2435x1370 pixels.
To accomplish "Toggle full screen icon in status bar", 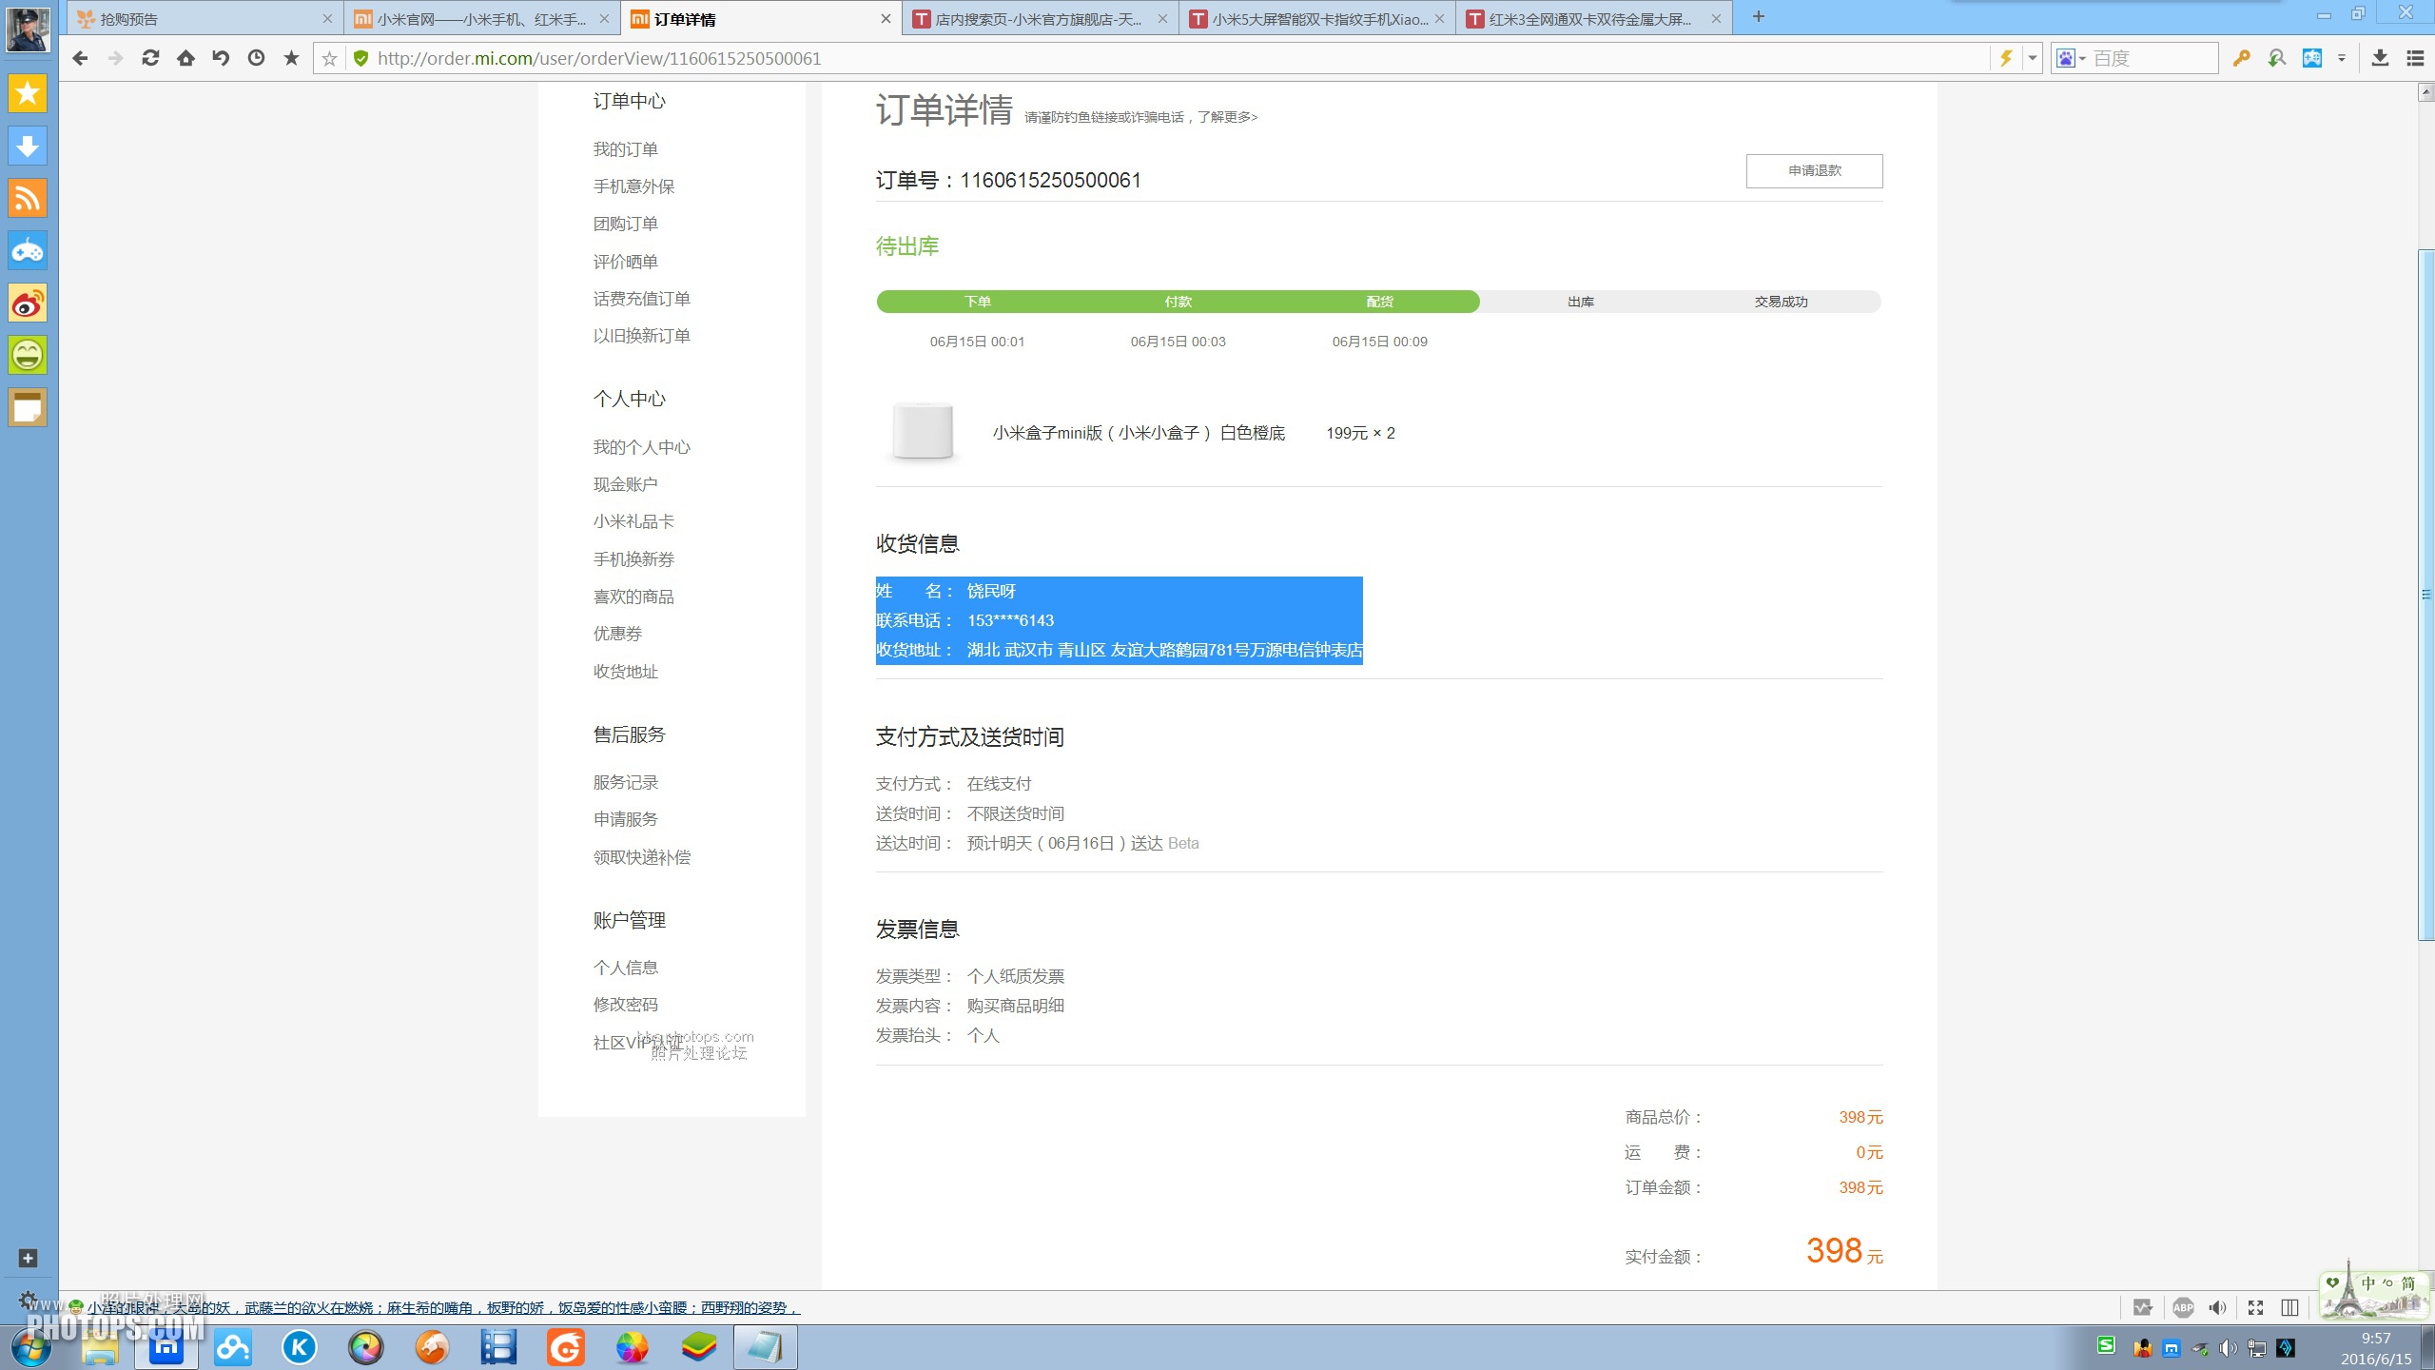I will coord(2255,1307).
